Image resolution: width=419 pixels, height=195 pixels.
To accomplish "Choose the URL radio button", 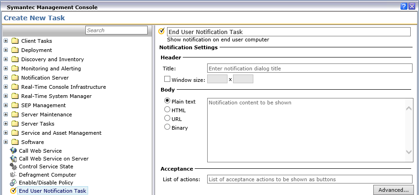I will coord(168,119).
